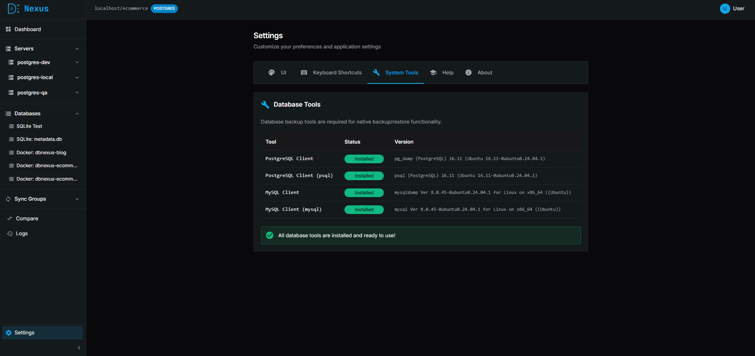This screenshot has width=755, height=356.
Task: Open the Help tab
Action: pos(442,73)
